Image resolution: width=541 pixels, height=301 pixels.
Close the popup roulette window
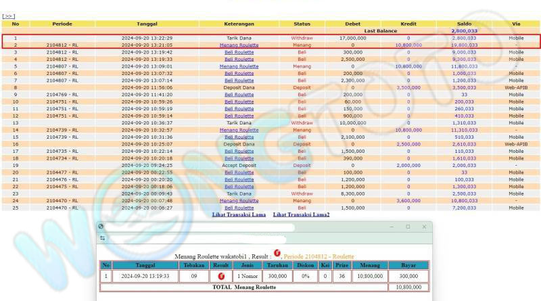[x=424, y=227]
